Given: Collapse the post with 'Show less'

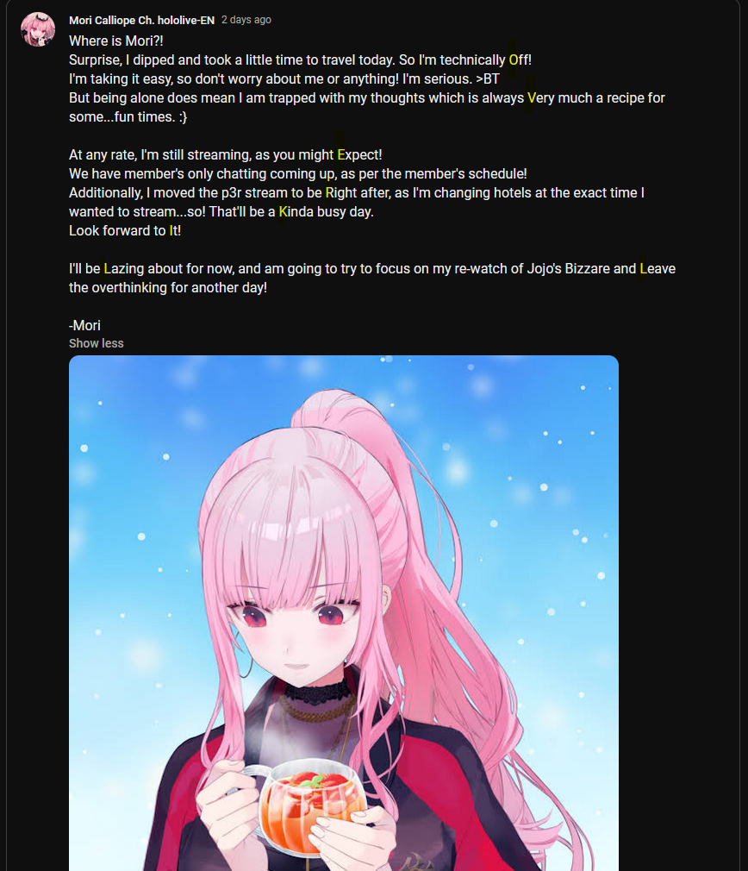Looking at the screenshot, I should (x=96, y=343).
